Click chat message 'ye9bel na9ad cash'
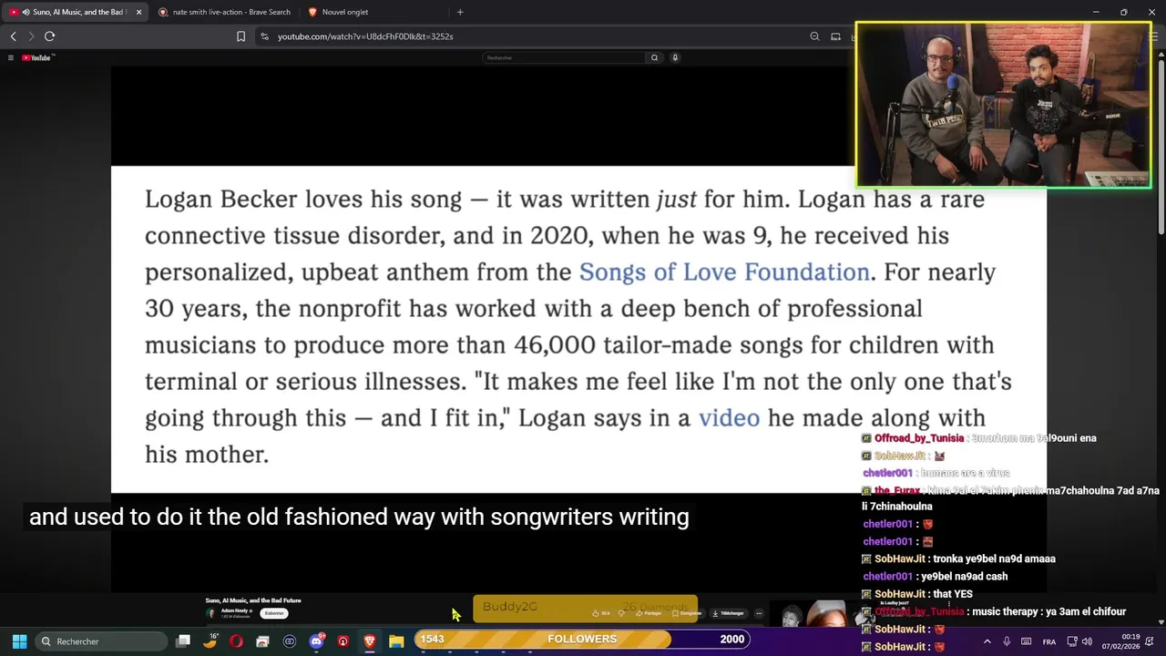 coord(965,577)
